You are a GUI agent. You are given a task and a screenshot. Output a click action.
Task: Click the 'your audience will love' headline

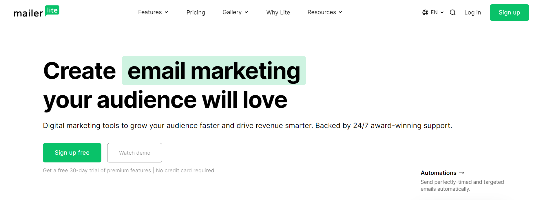[165, 100]
